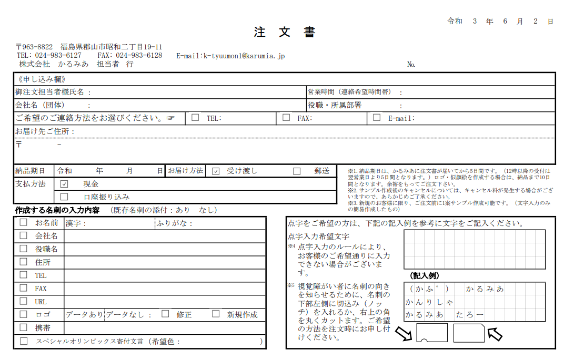This screenshot has width=574, height=360.
Task: Uncheck the 受け渡し delivery checkbox
Action: point(216,171)
